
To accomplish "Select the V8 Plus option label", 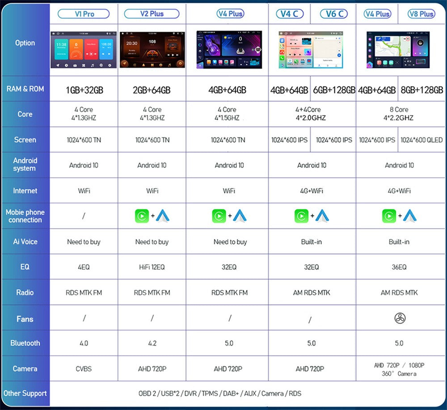I will click(x=422, y=14).
